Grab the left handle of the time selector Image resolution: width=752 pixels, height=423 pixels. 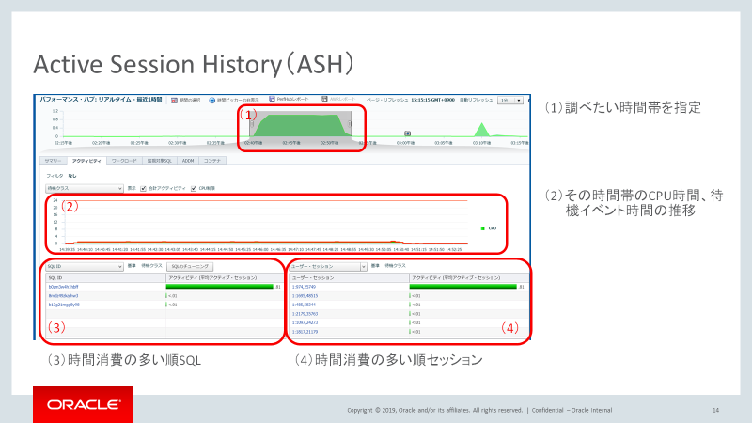[x=252, y=124]
